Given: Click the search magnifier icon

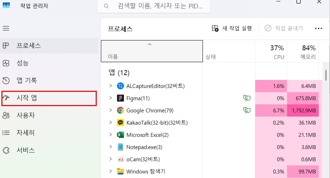Looking at the screenshot, I should click(x=106, y=6).
